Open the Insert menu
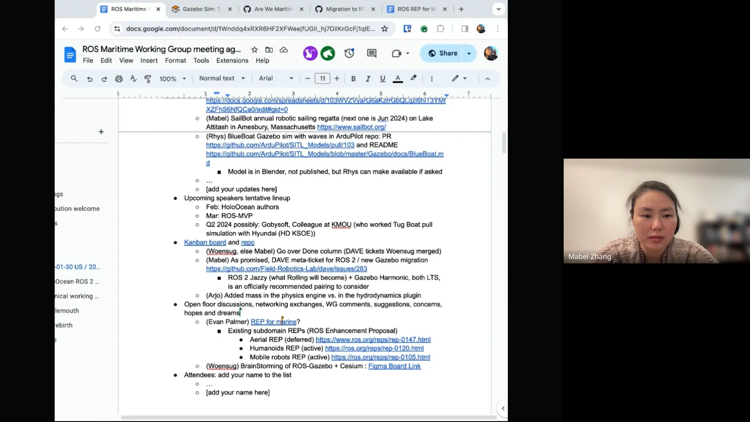Viewport: 750px width, 422px height. coord(149,61)
